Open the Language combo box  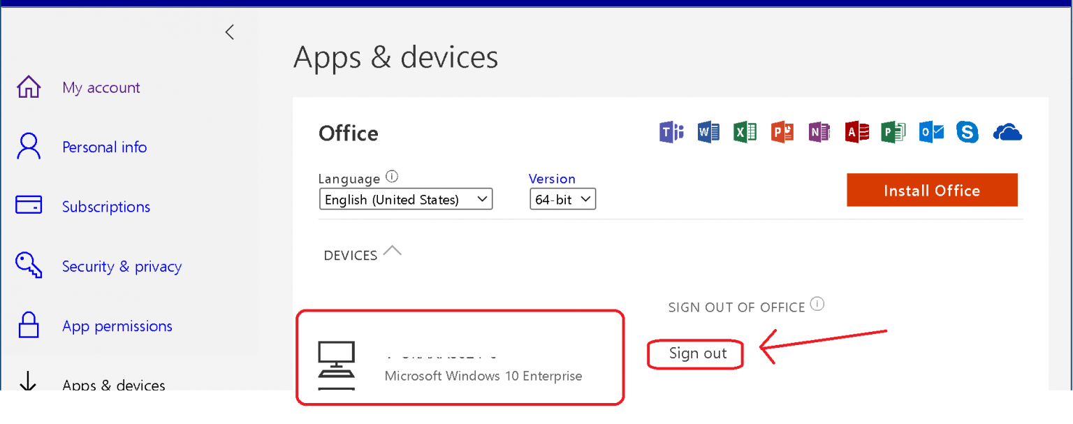[405, 198]
